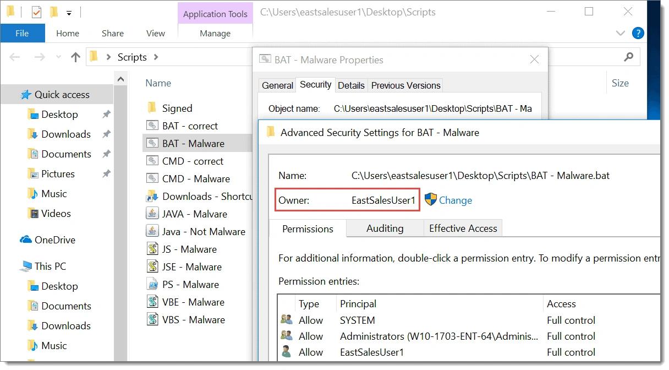
Task: Open the File menu in Explorer
Action: [x=22, y=33]
